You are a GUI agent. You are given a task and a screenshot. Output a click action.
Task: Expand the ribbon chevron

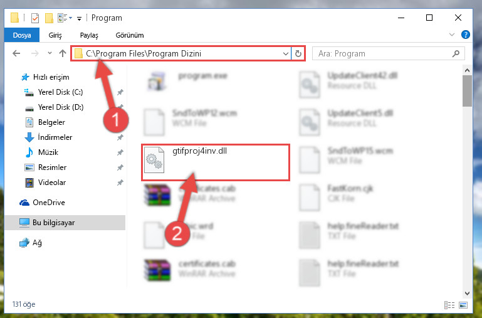[x=451, y=34]
